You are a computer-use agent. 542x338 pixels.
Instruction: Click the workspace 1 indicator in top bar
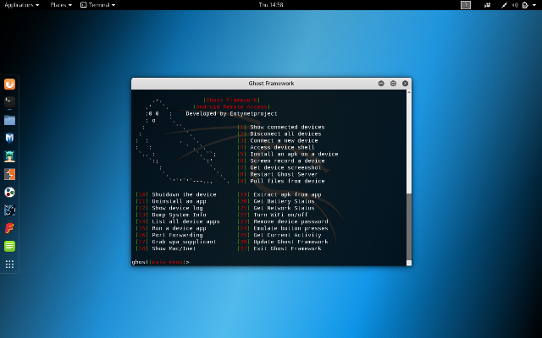(466, 5)
